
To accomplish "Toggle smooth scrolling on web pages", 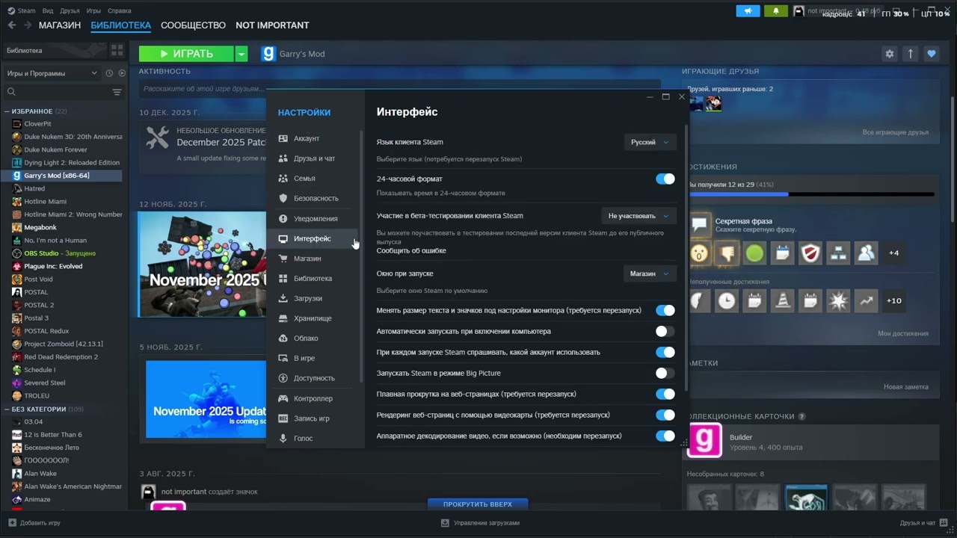I will [x=665, y=394].
